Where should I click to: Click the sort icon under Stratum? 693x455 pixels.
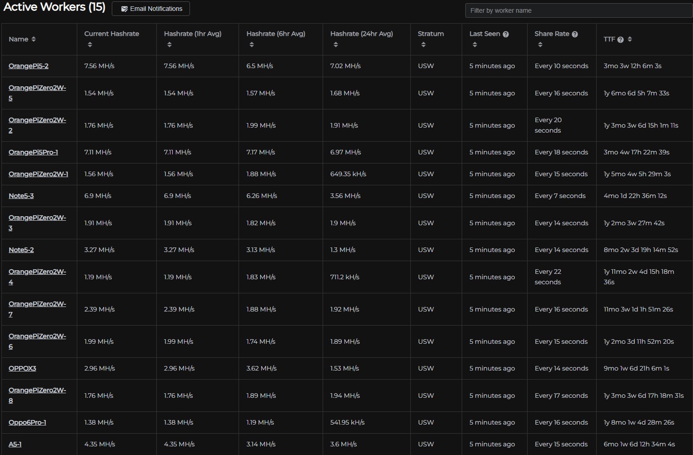pos(424,45)
